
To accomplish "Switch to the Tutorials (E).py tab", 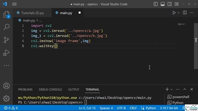I will click(x=32, y=13).
